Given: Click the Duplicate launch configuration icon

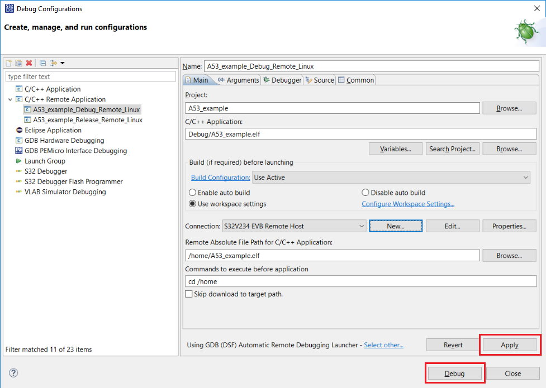Looking at the screenshot, I should click(18, 63).
